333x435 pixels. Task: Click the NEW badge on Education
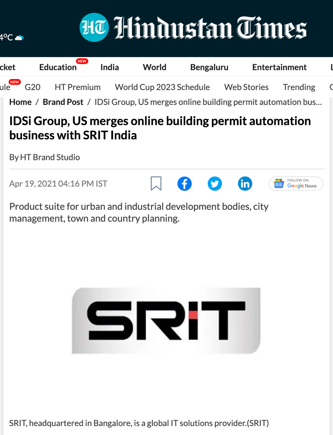pyautogui.click(x=82, y=61)
